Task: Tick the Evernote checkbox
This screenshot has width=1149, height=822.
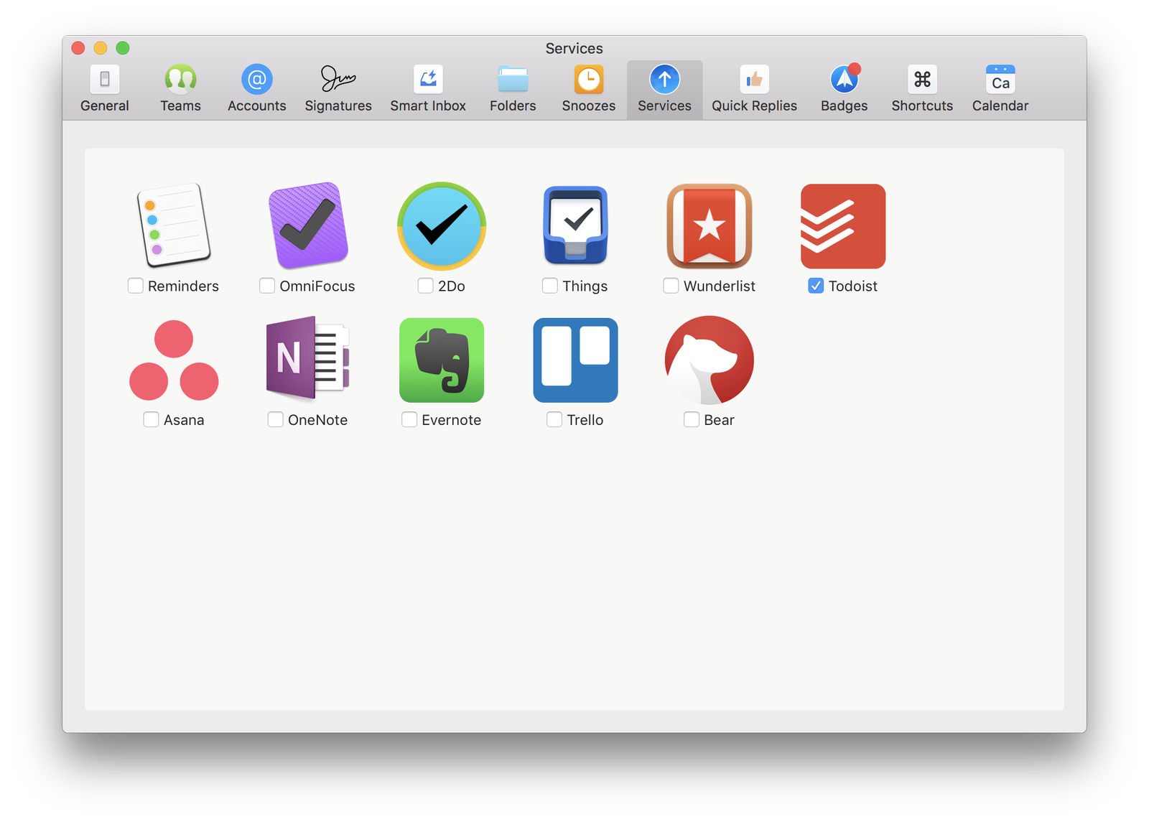Action: coord(409,420)
